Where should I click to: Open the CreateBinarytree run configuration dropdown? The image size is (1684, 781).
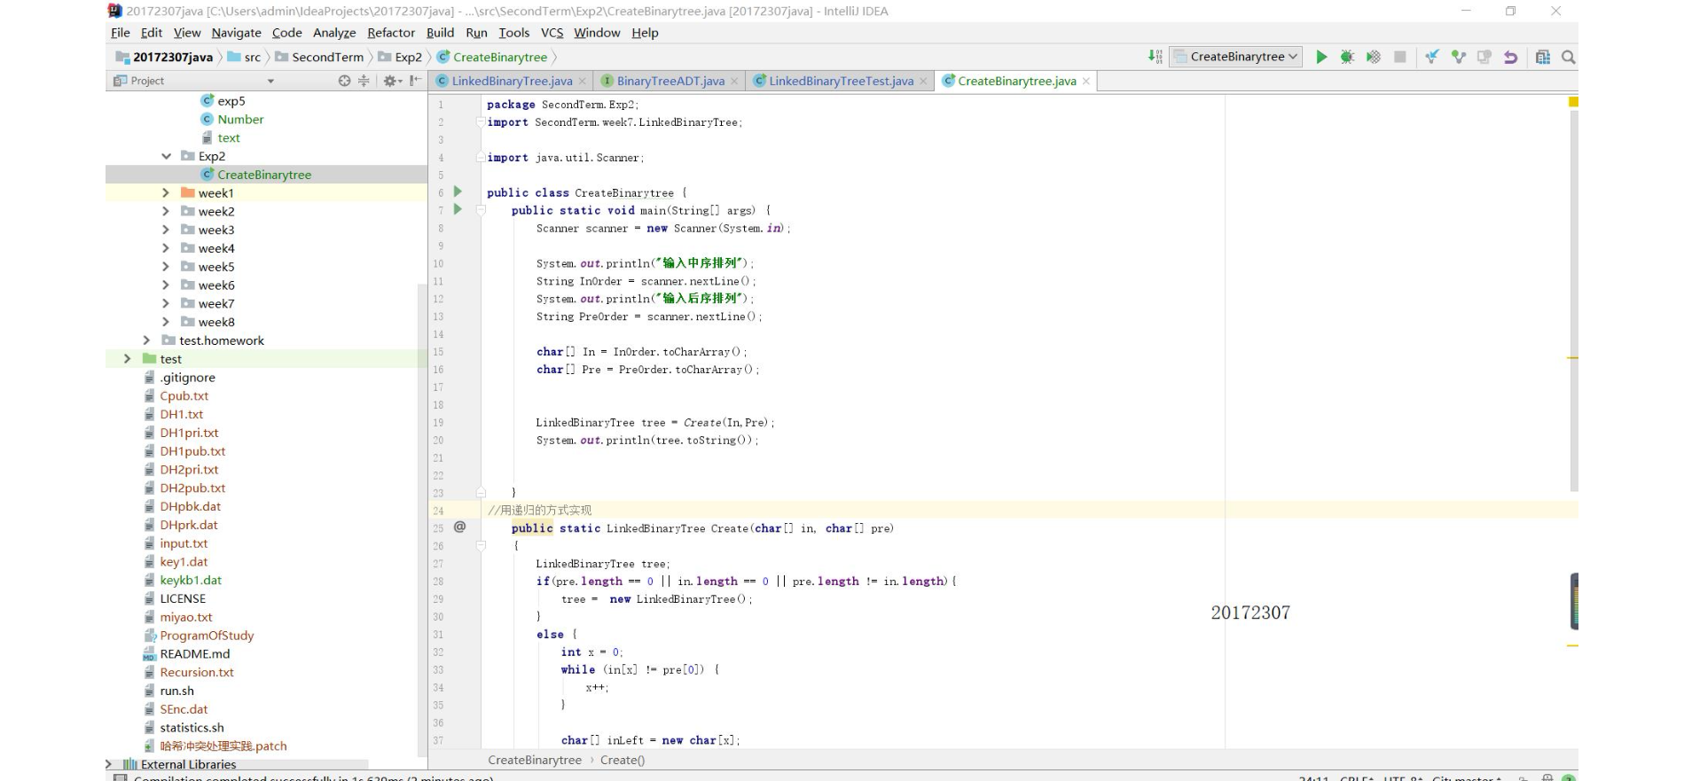coord(1236,57)
